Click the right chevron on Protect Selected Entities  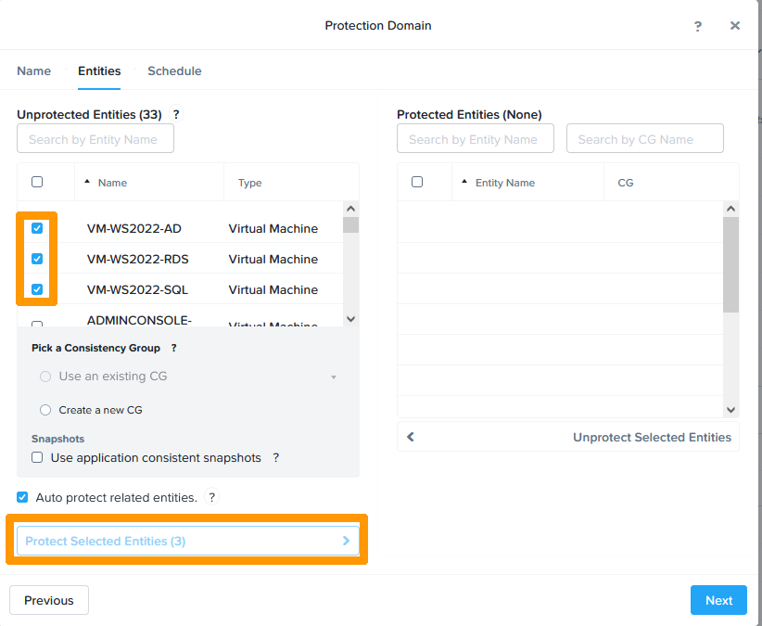point(346,541)
